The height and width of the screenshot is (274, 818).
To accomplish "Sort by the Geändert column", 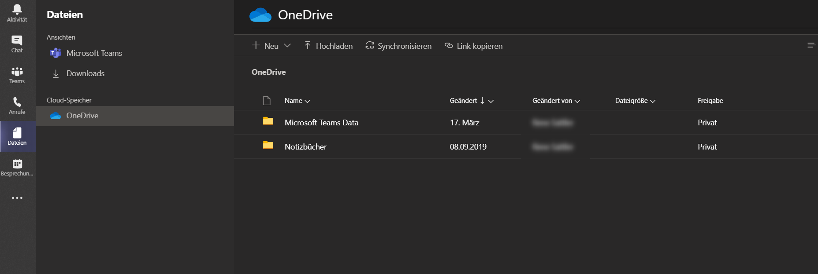I will click(472, 101).
